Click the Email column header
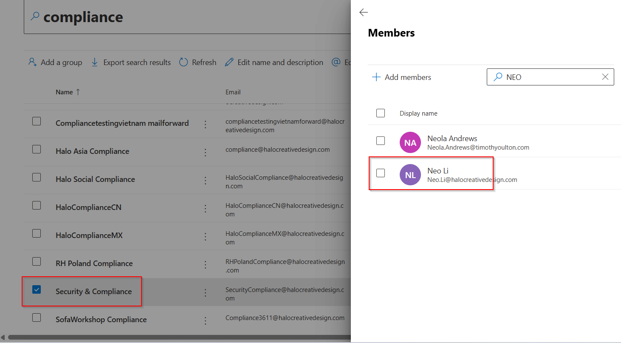The width and height of the screenshot is (621, 343). 233,92
